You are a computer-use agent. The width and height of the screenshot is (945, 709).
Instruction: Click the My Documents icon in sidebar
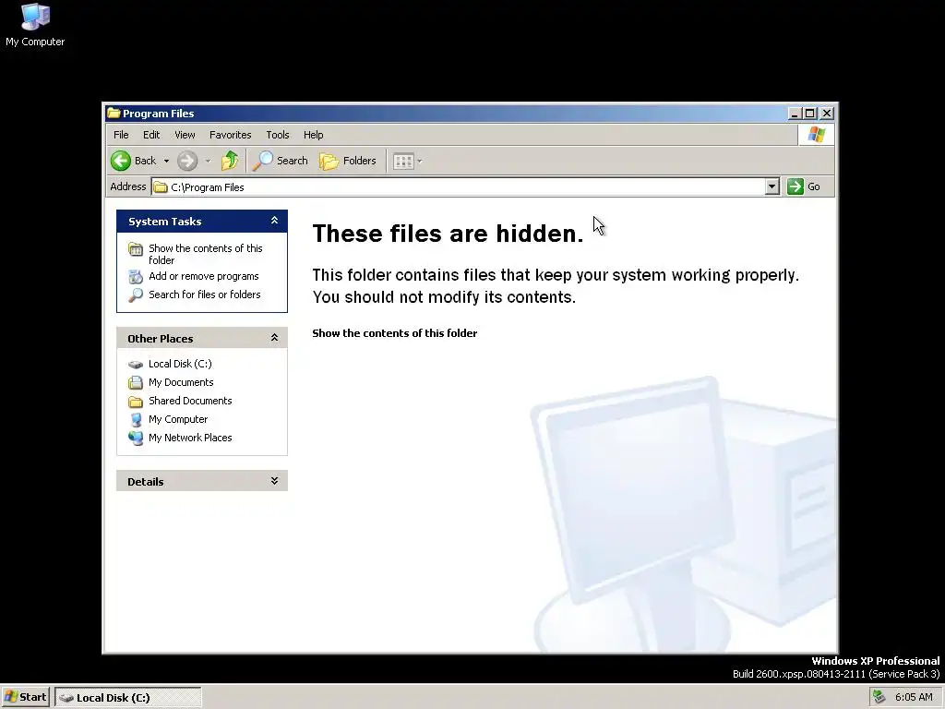click(x=136, y=382)
